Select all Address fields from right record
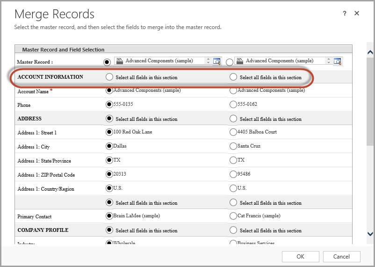The image size is (375, 267). pyautogui.click(x=233, y=119)
